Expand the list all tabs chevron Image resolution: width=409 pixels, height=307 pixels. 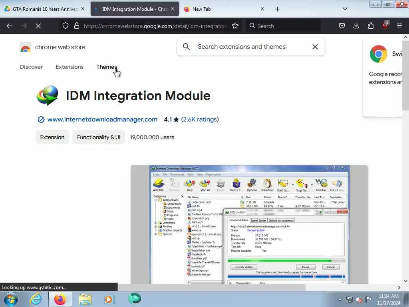click(x=345, y=9)
